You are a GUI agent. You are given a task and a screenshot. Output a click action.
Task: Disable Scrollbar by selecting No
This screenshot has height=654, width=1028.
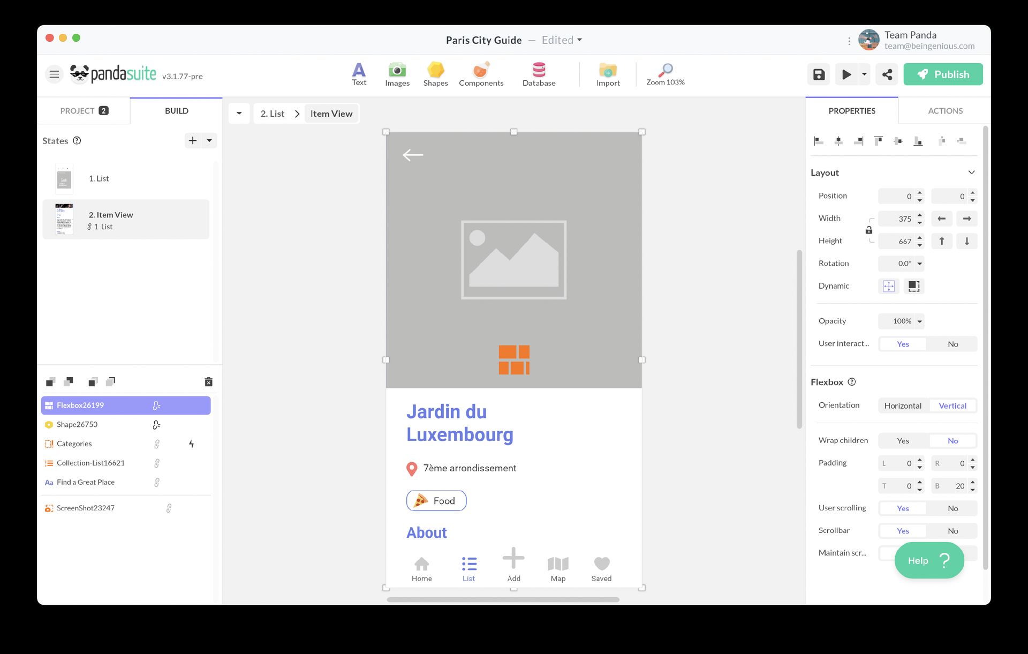[x=953, y=530]
